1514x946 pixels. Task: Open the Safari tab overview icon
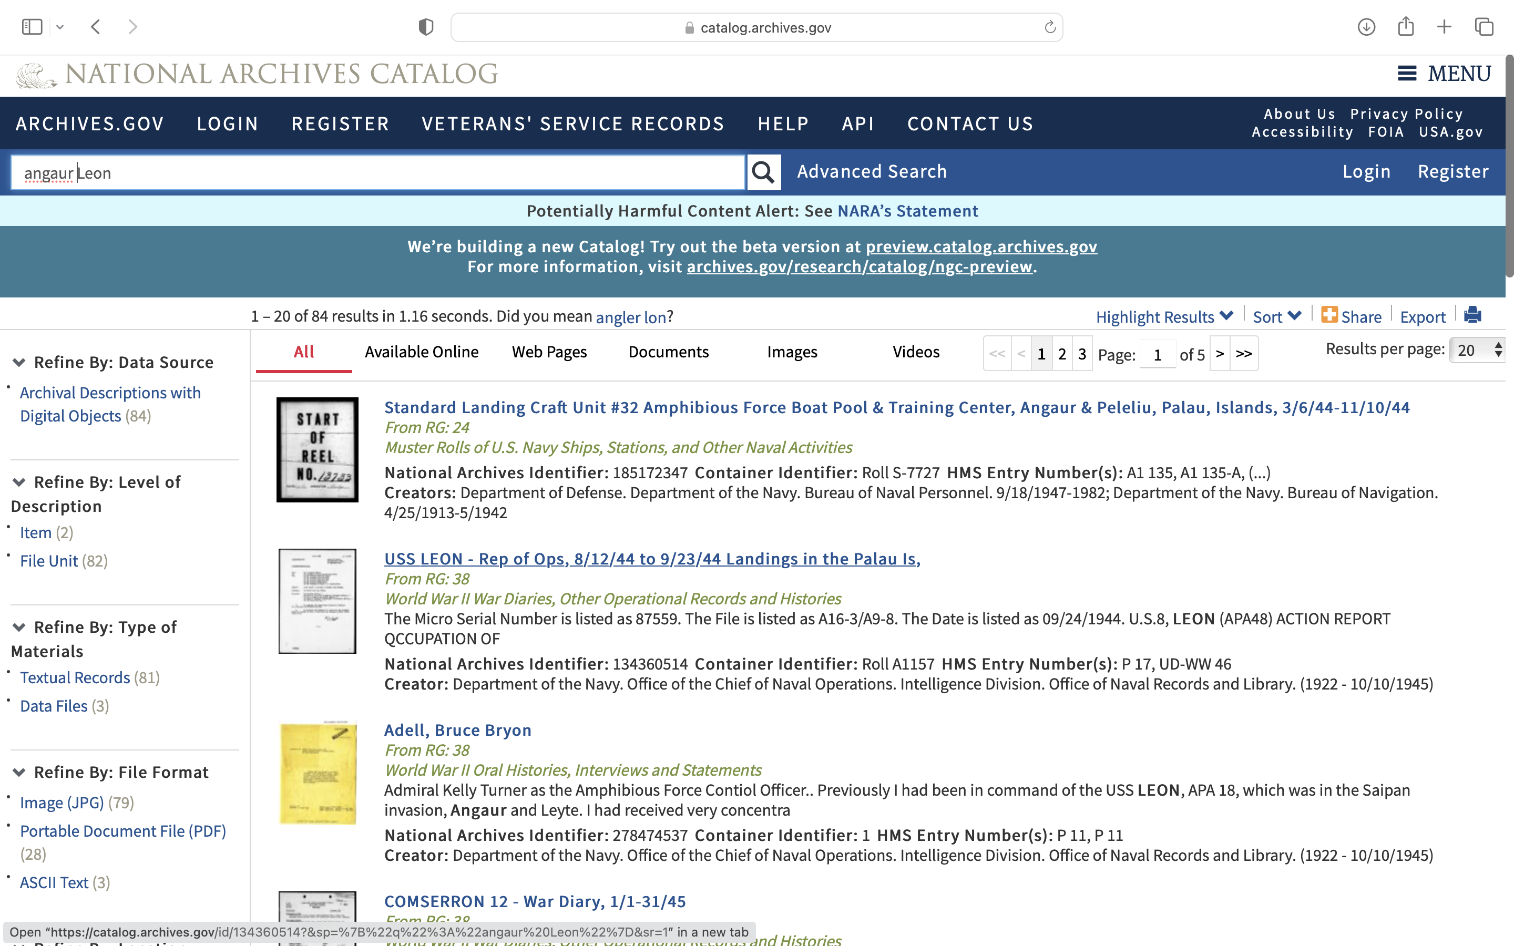point(1484,27)
